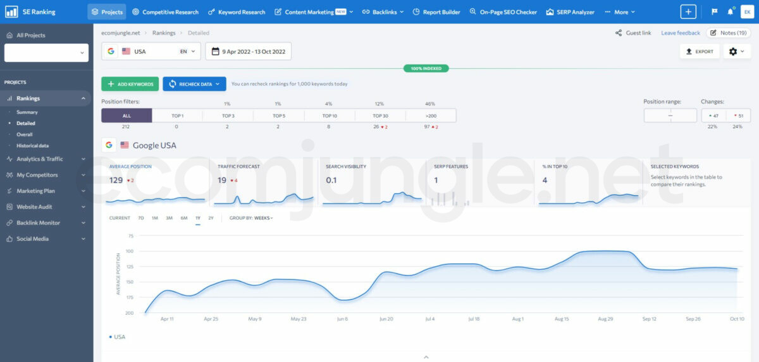Click the Position range slider field
Screen dimensions: 759x362
pos(670,116)
